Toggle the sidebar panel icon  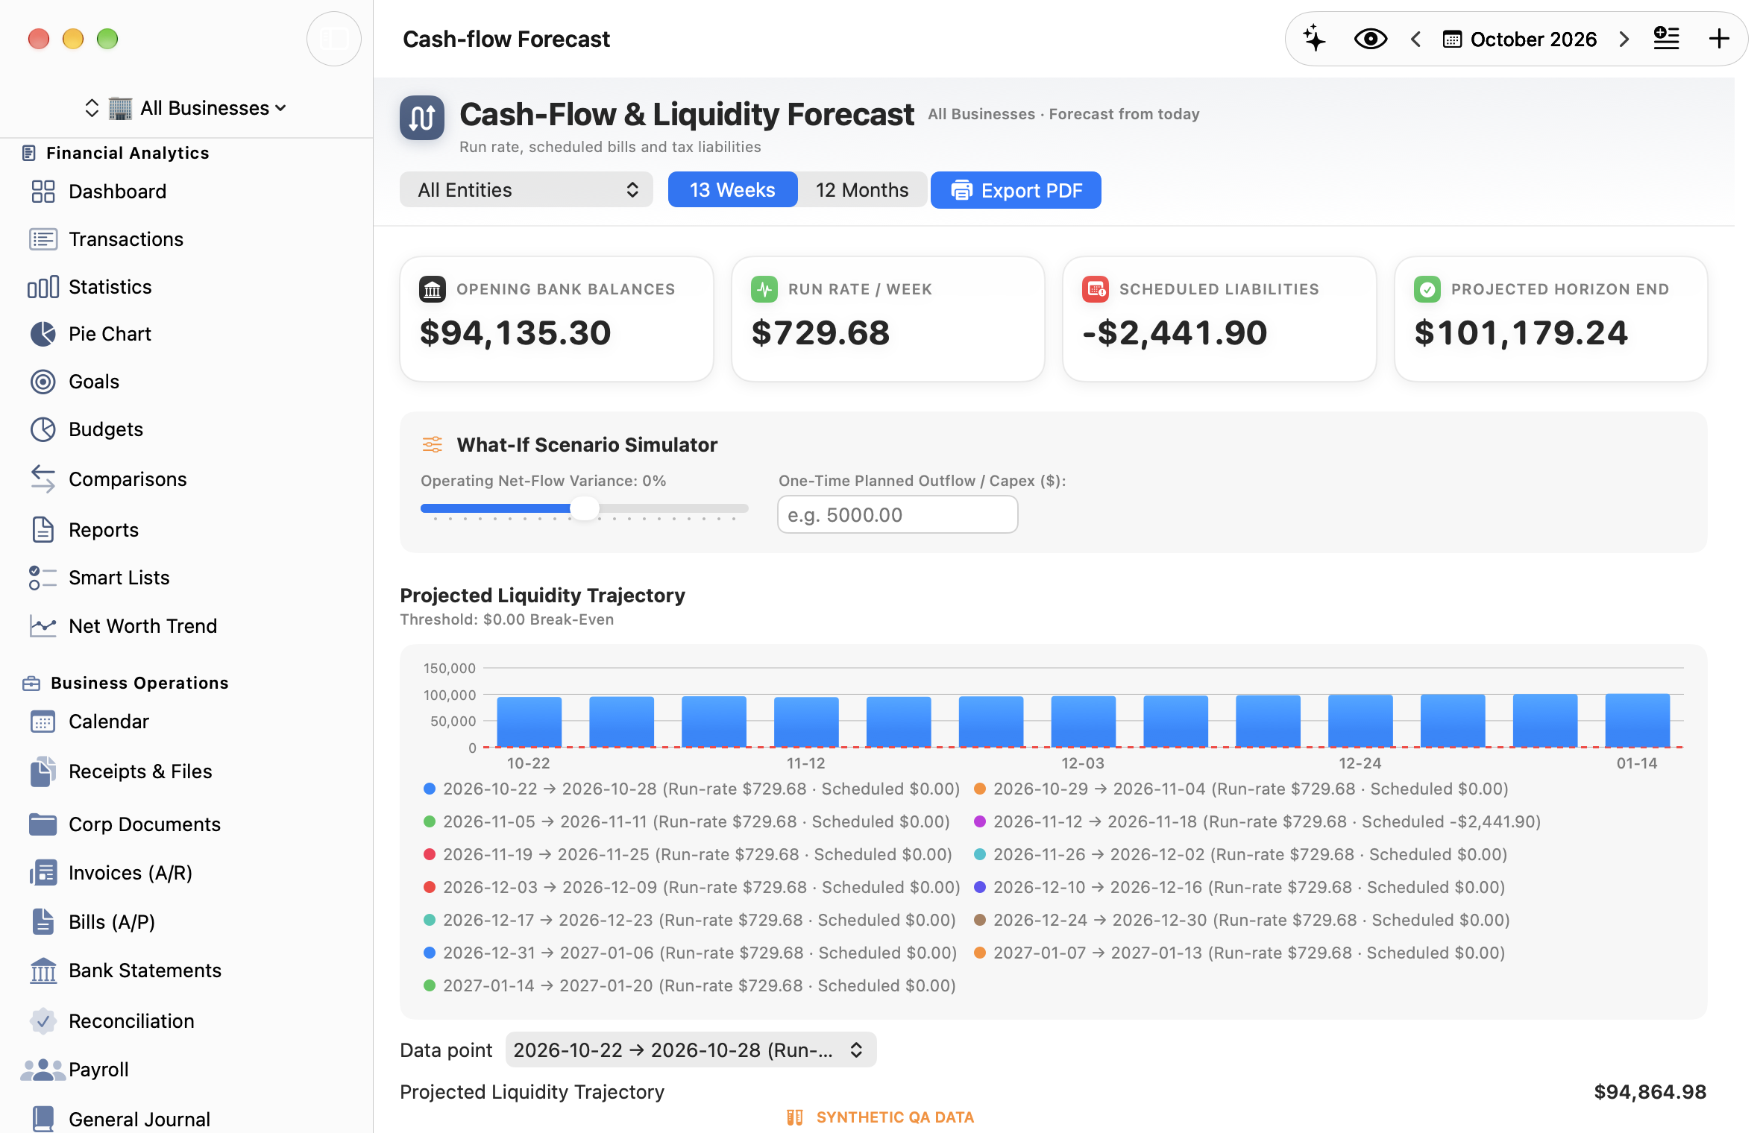tap(333, 39)
